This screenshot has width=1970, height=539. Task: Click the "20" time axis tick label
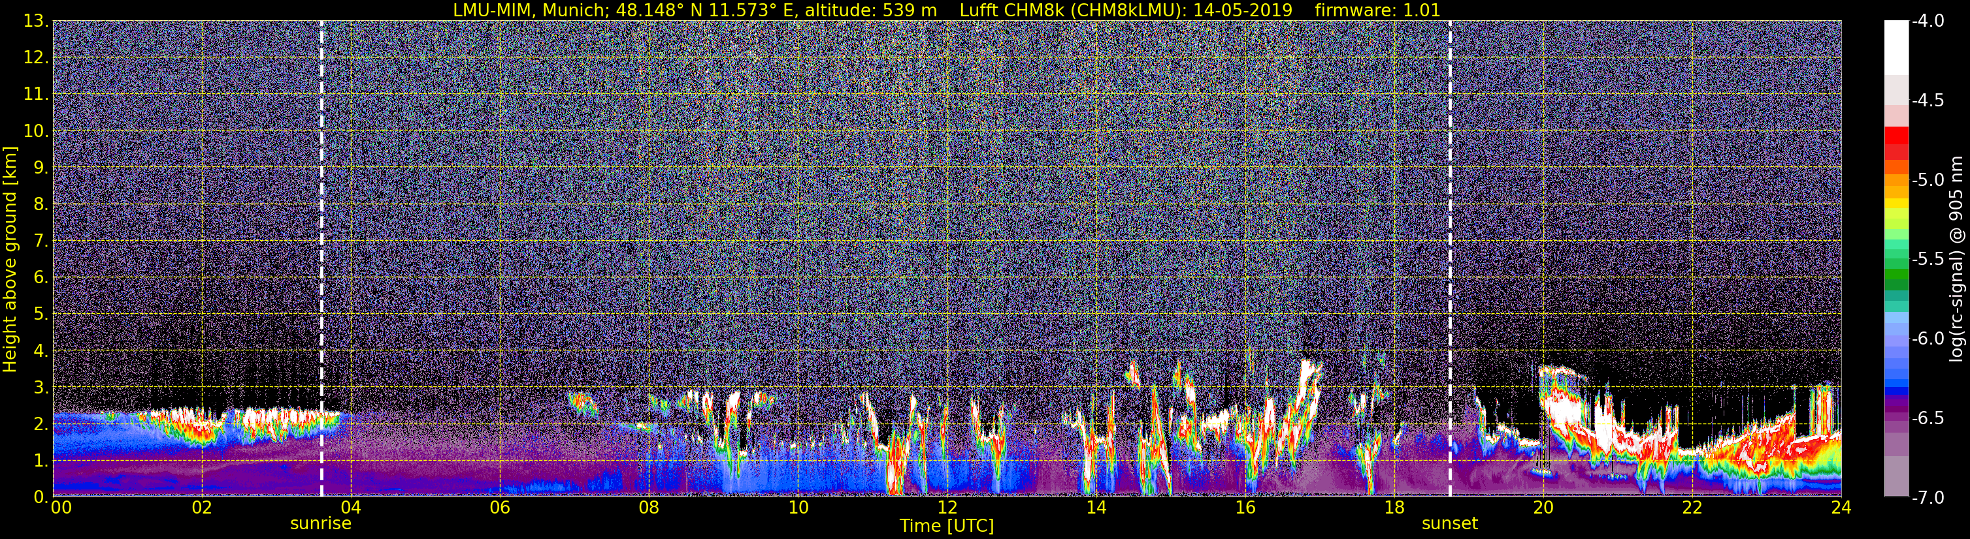click(x=1543, y=508)
